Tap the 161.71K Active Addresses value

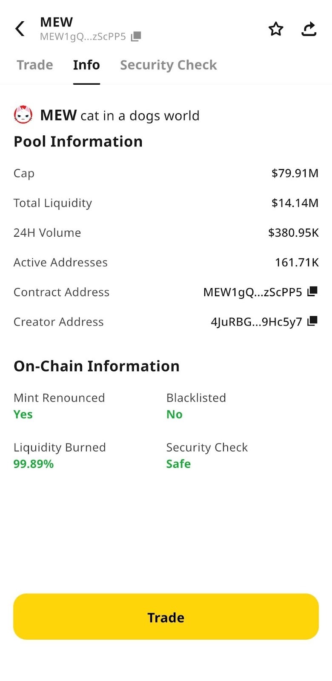[297, 263]
